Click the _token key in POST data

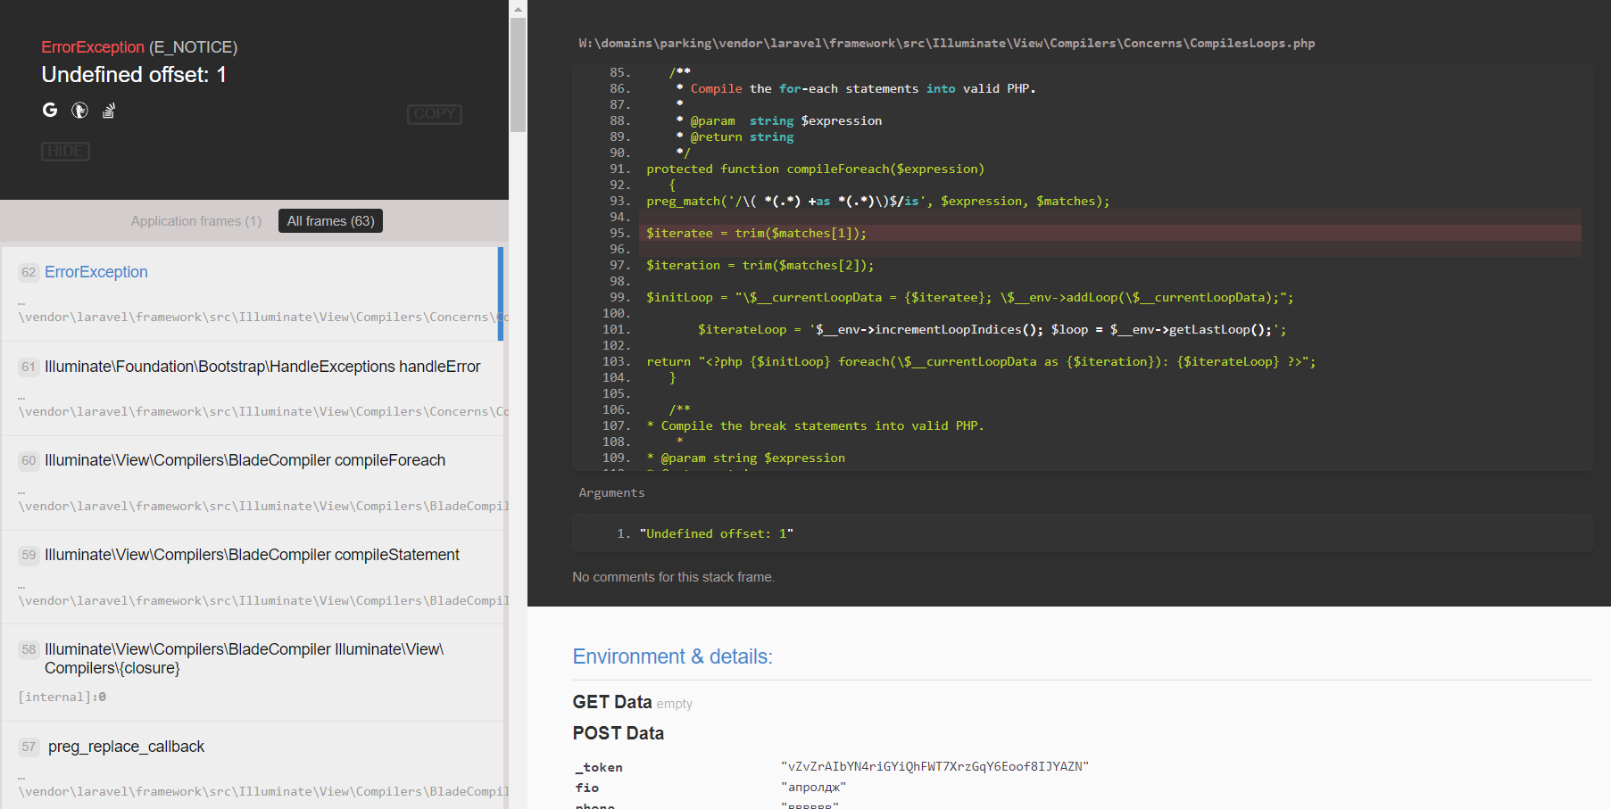point(599,767)
